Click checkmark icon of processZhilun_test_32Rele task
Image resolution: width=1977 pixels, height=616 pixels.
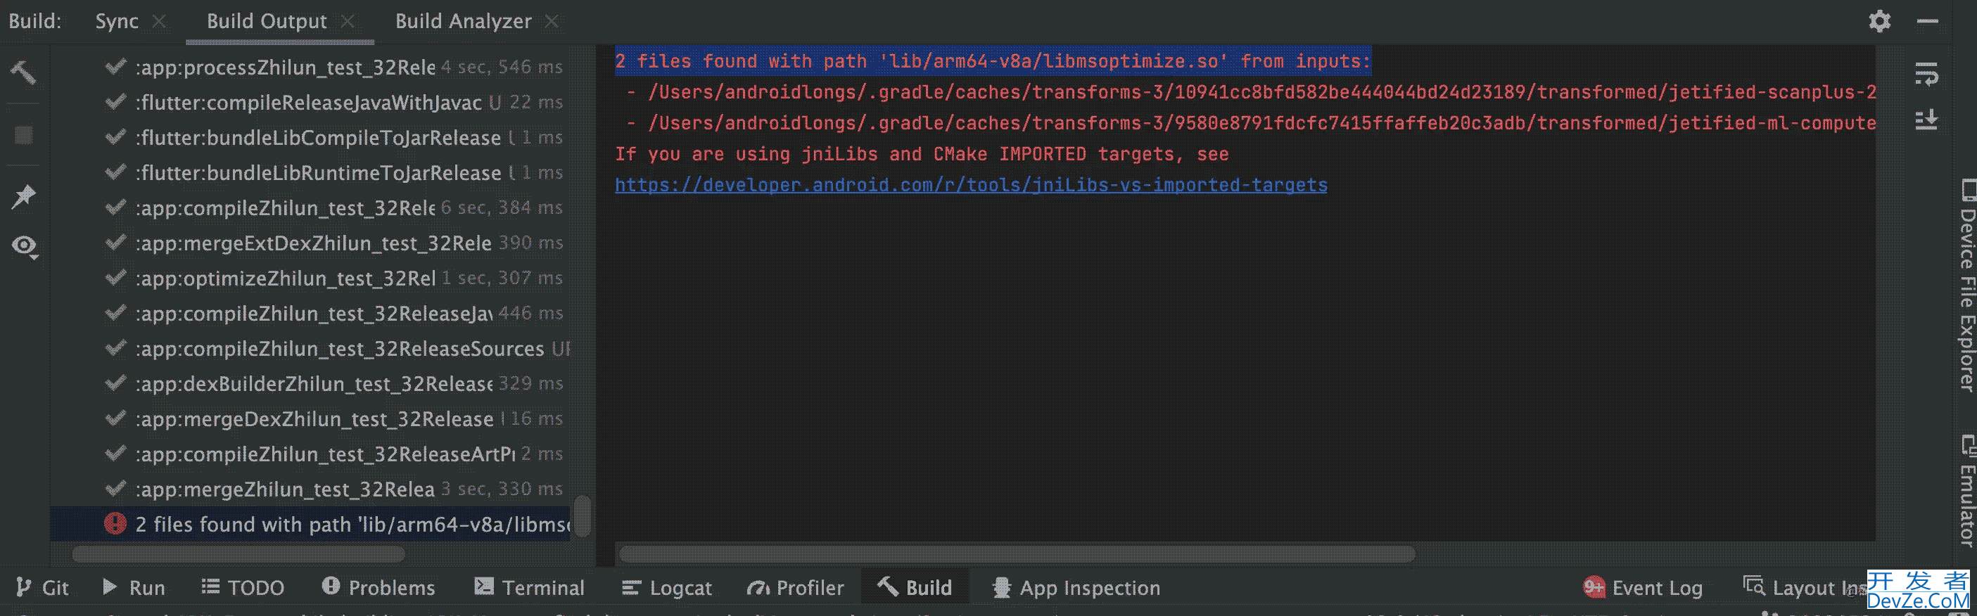[x=115, y=67]
